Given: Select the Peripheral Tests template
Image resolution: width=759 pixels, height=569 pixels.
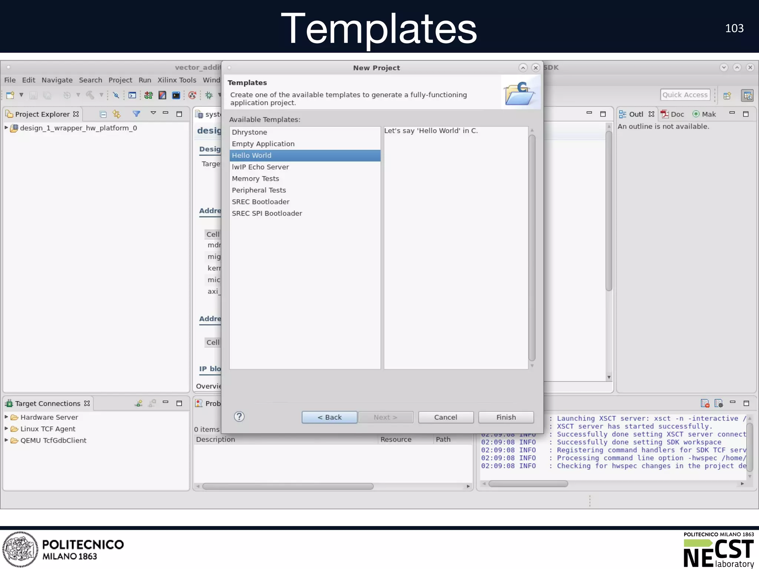Looking at the screenshot, I should [305, 190].
